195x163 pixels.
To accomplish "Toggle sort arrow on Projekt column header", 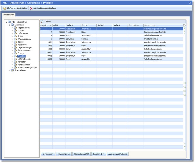I will [50, 25].
